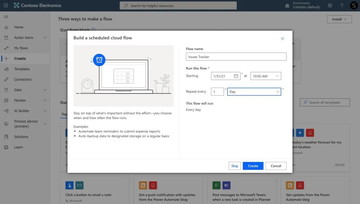Open the settings gear icon
Screen dimensions: 360x204
[x=330, y=6]
